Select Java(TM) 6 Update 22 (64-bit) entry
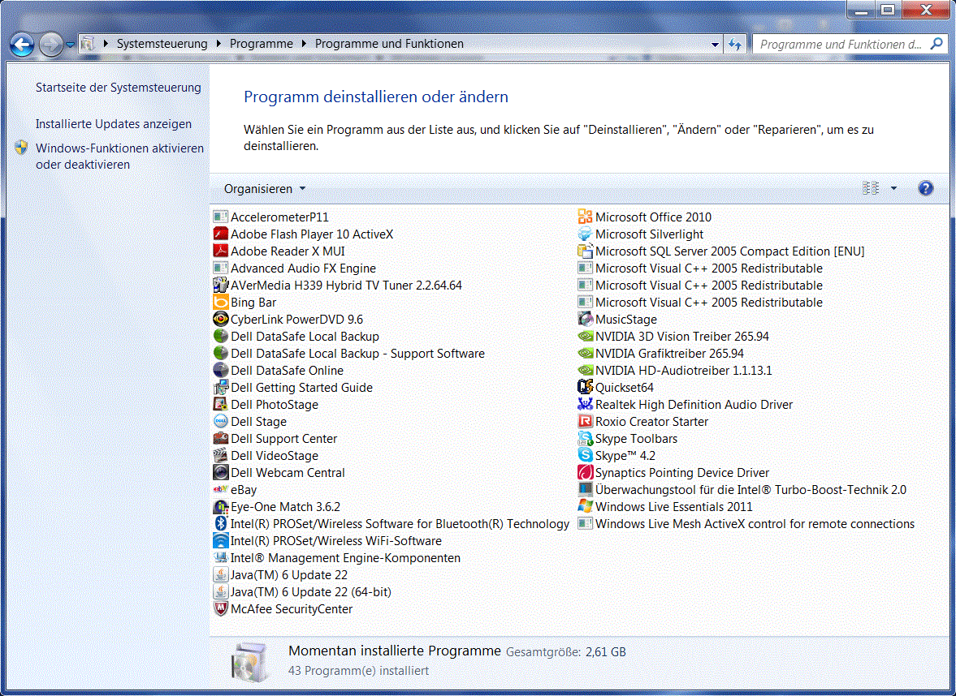Screen dimensions: 956x696 [x=302, y=592]
